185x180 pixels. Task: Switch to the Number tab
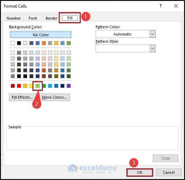pos(13,18)
